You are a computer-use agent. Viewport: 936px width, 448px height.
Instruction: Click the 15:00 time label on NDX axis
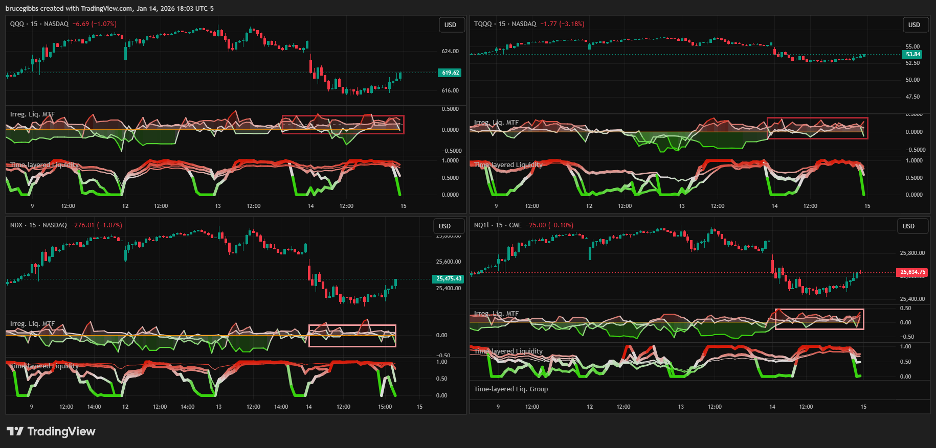click(x=385, y=407)
